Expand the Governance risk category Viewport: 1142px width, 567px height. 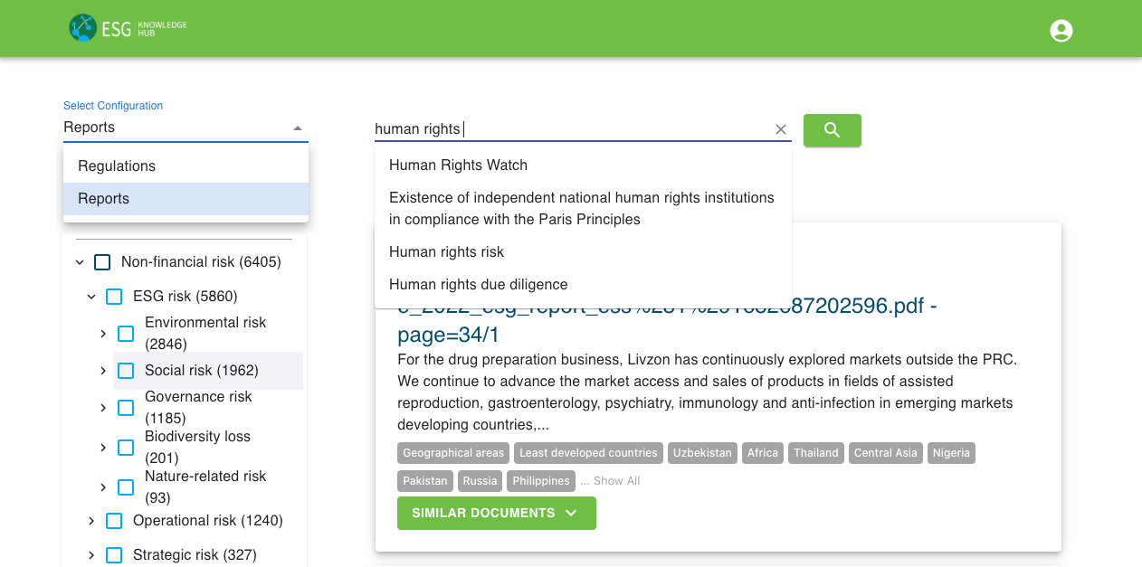pos(102,407)
